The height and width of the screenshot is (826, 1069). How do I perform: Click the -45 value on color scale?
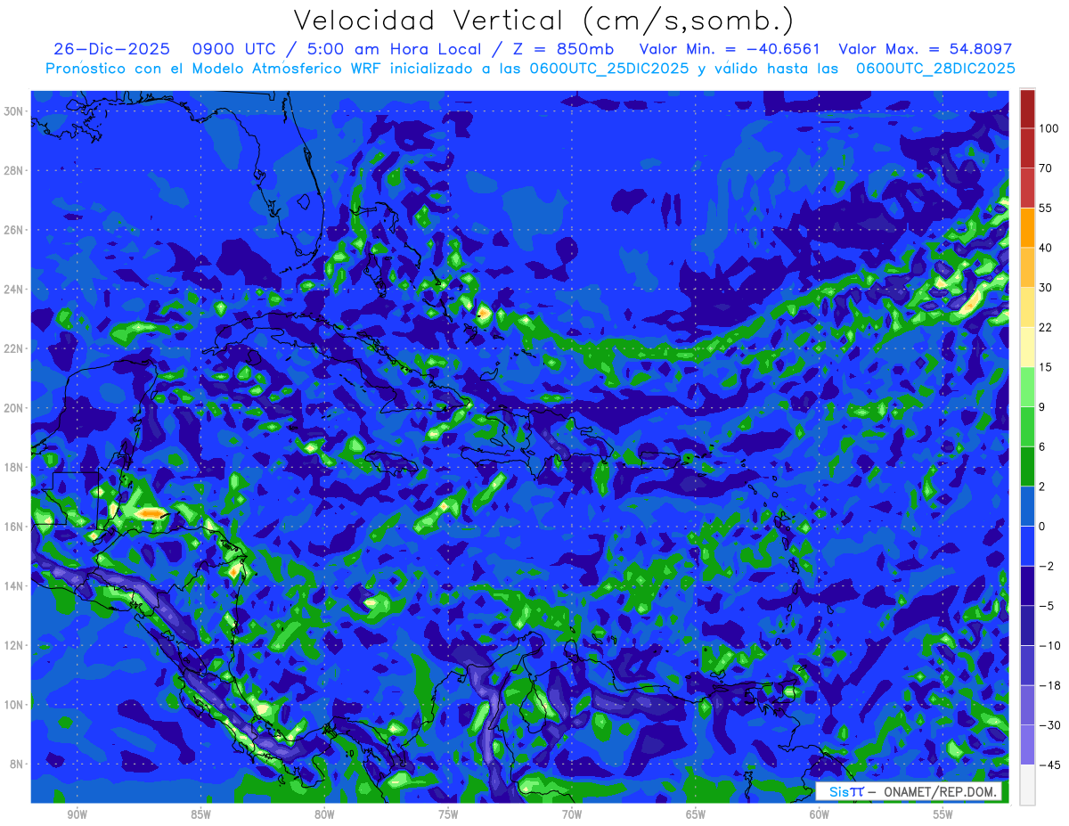[x=1049, y=765]
